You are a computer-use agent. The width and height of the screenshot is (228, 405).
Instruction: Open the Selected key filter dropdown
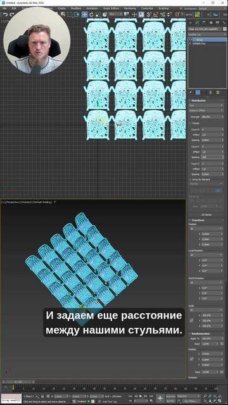point(189,396)
